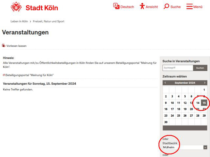Select September 1 in calendar
The image size is (210, 157).
click(x=204, y=90)
